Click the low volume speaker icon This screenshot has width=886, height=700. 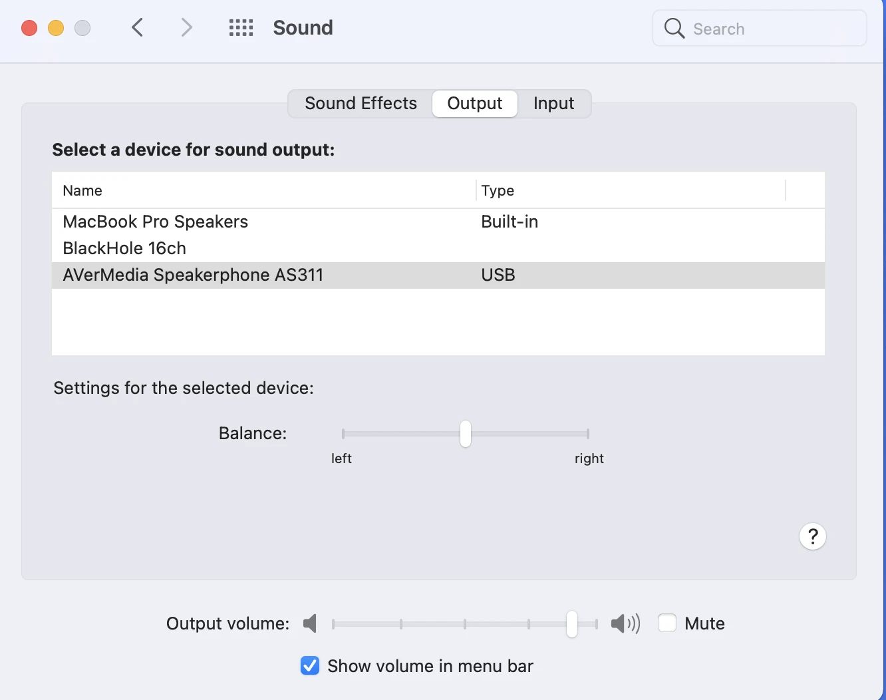tap(310, 623)
